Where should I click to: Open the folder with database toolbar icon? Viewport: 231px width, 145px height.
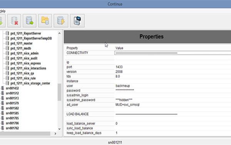(45, 21)
